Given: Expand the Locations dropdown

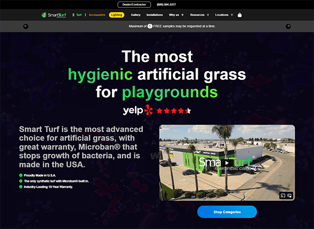Looking at the screenshot, I should [224, 15].
